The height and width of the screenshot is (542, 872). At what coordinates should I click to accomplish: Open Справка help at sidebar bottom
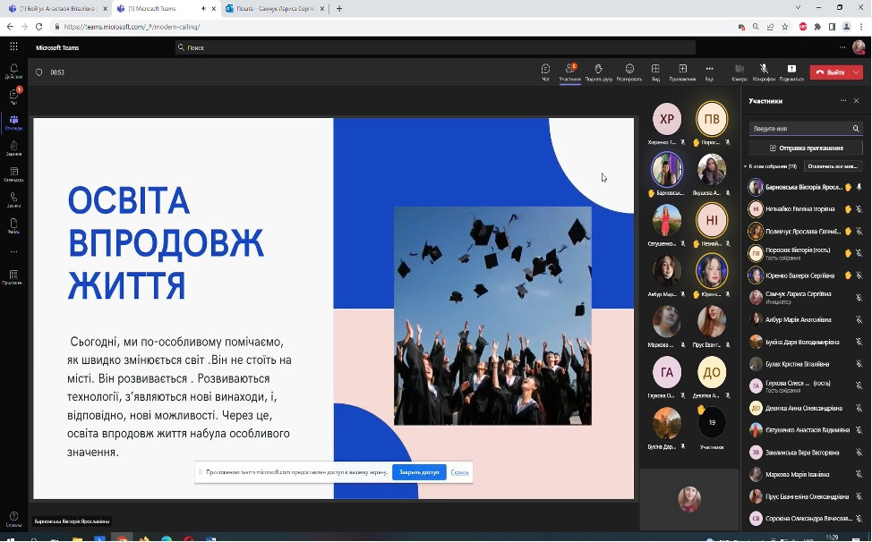click(x=14, y=520)
